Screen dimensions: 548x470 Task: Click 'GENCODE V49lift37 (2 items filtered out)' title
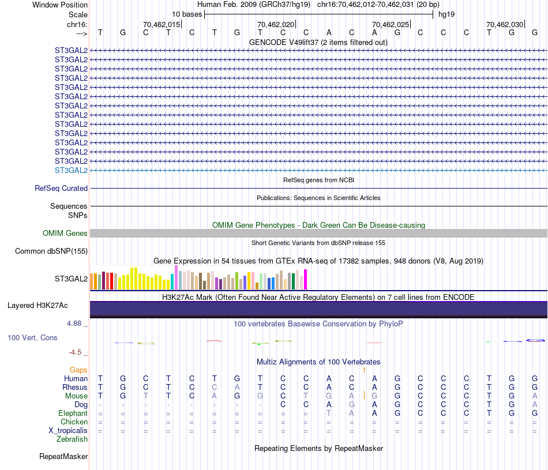318,42
